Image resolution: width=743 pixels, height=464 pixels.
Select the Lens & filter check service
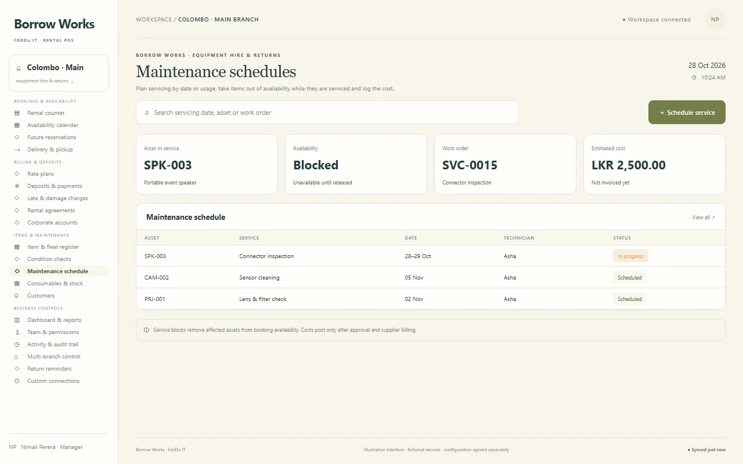pos(263,299)
